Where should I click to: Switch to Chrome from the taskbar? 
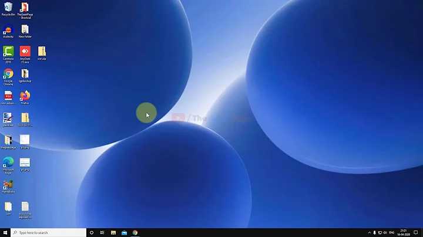[x=135, y=233]
